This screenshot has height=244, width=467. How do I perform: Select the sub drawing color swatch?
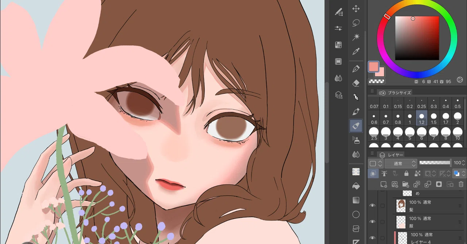381,72
